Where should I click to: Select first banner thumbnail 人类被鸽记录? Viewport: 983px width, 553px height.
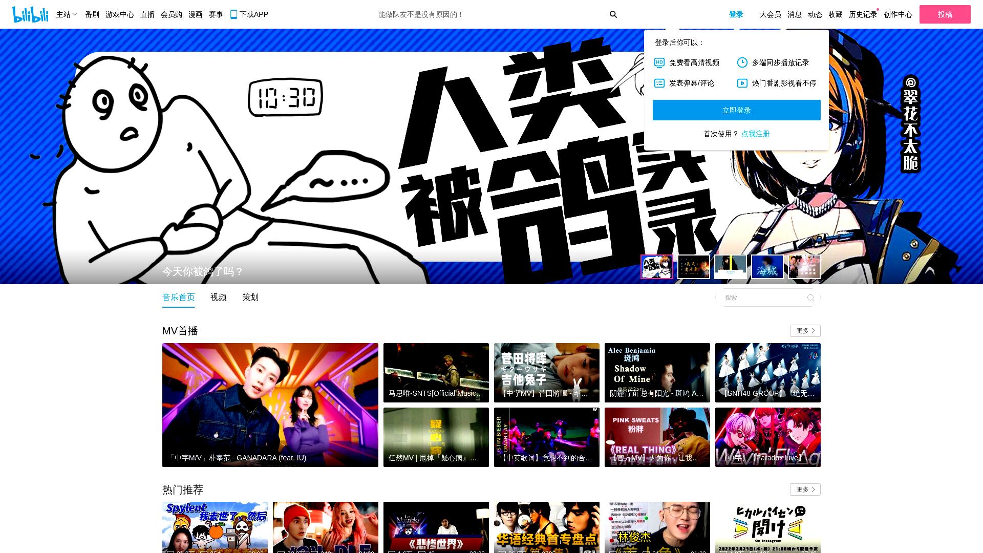[657, 267]
